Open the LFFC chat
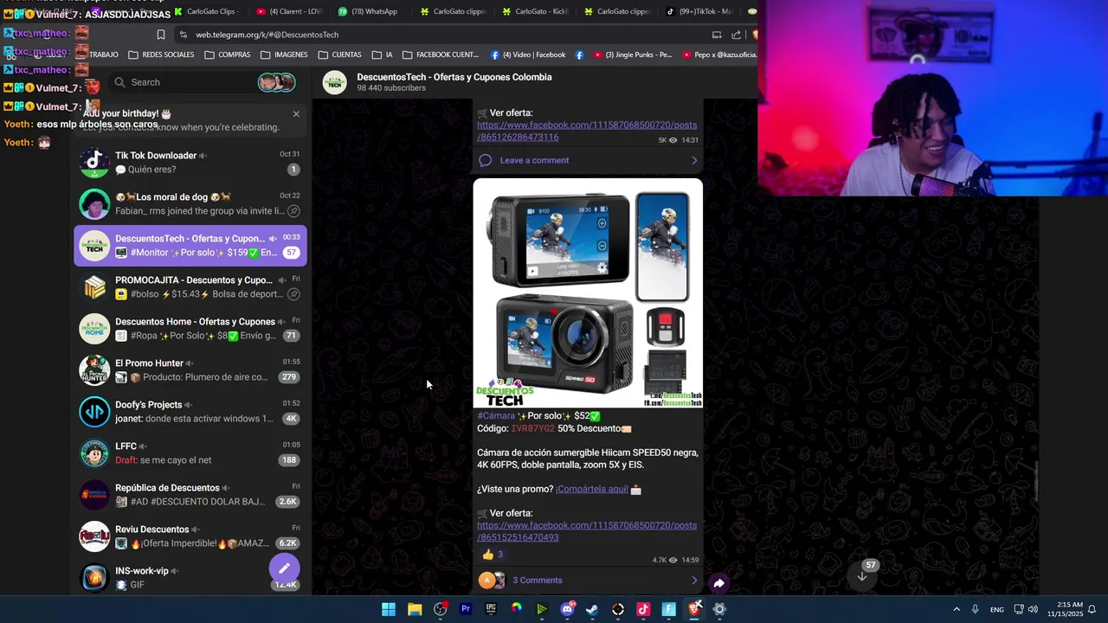The width and height of the screenshot is (1108, 623). coord(190,453)
